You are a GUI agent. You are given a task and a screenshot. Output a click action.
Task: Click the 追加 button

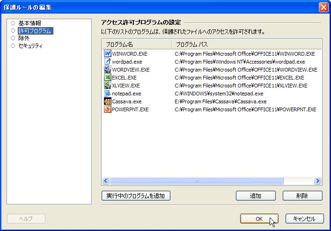click(256, 195)
